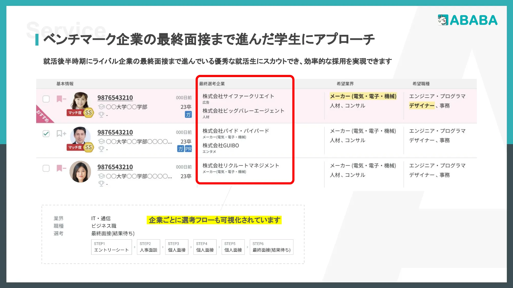Click trophy icon in the リクルートマネジメント row
The height and width of the screenshot is (288, 513).
click(101, 184)
